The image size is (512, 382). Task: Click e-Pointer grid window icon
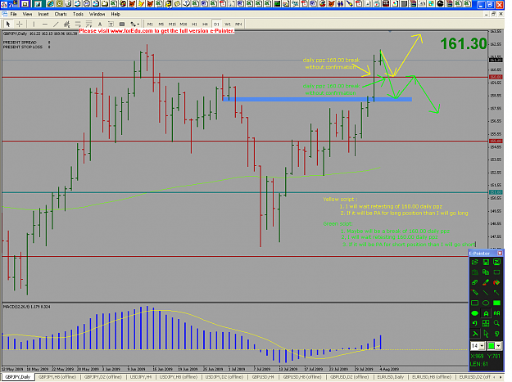coord(486,323)
